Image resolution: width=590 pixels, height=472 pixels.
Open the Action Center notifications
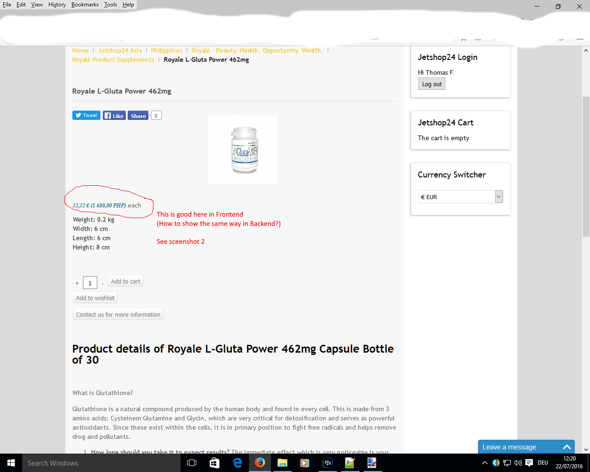tap(529, 463)
